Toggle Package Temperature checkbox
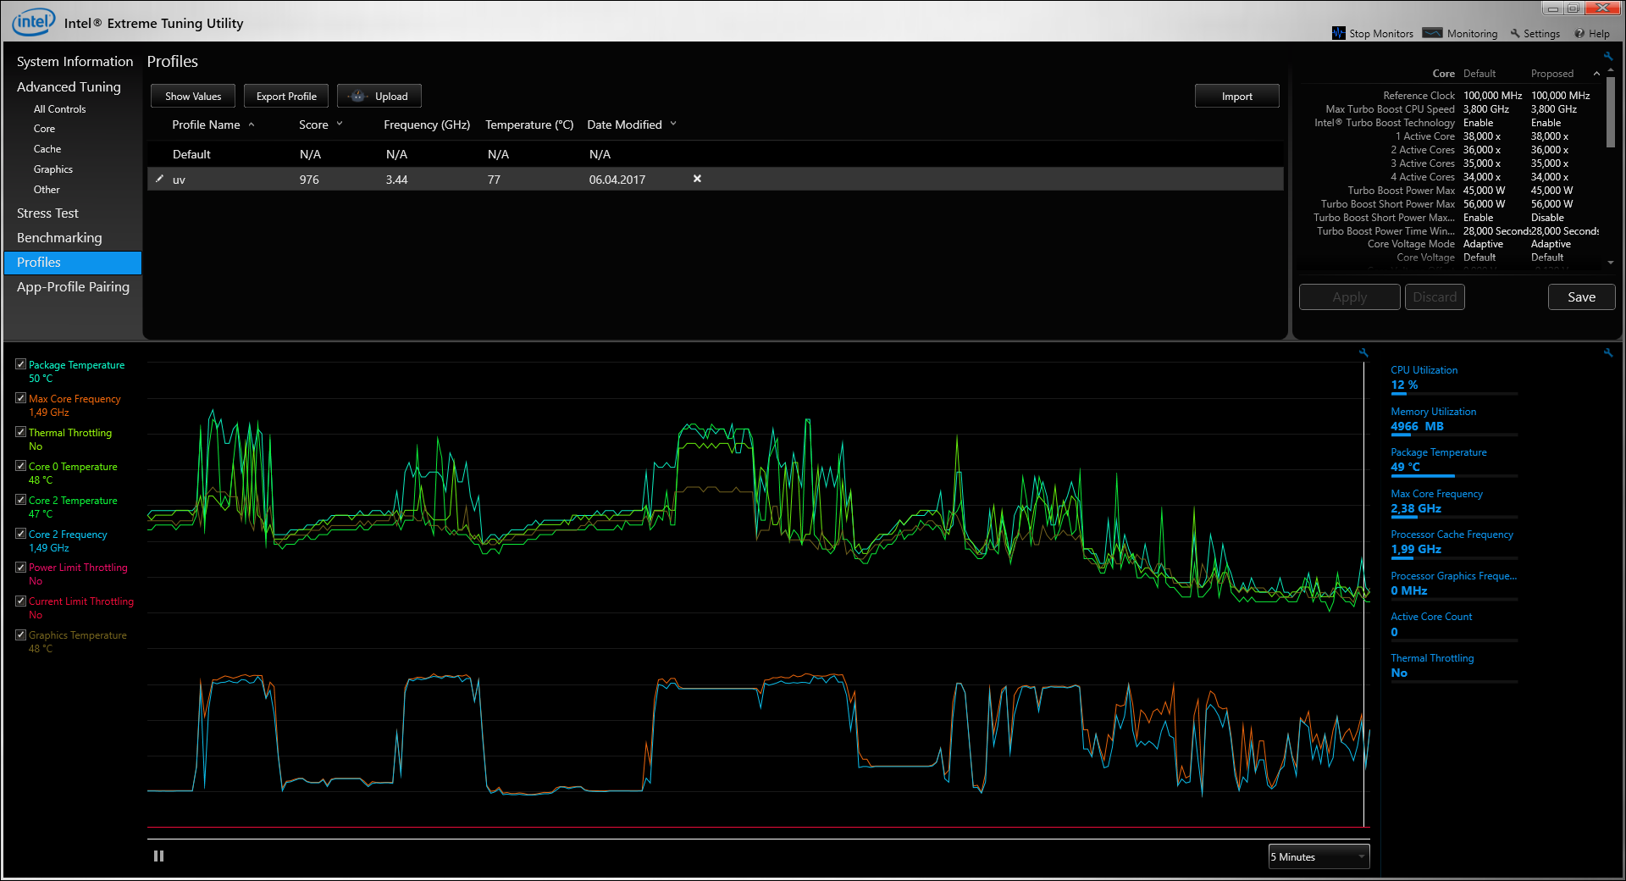 20,364
